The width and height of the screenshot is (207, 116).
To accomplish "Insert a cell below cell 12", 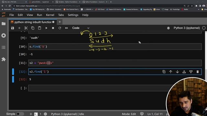I will [x=191, y=72].
